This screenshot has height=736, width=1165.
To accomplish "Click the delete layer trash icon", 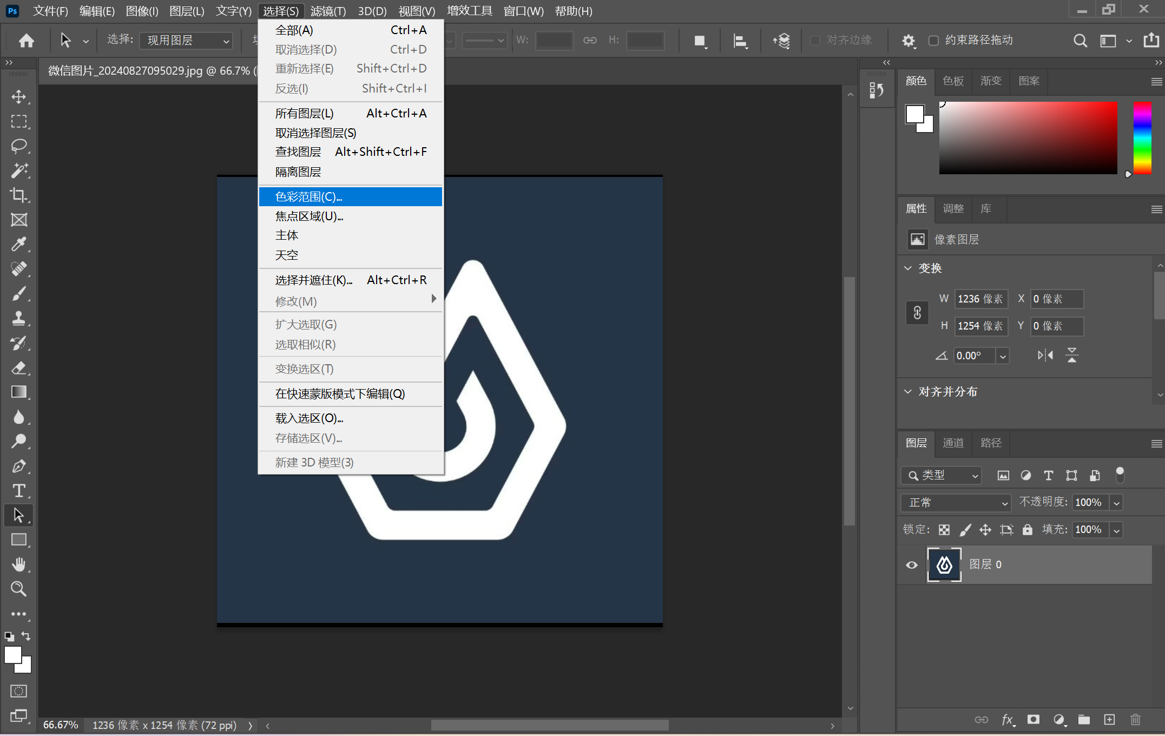I will (x=1135, y=719).
